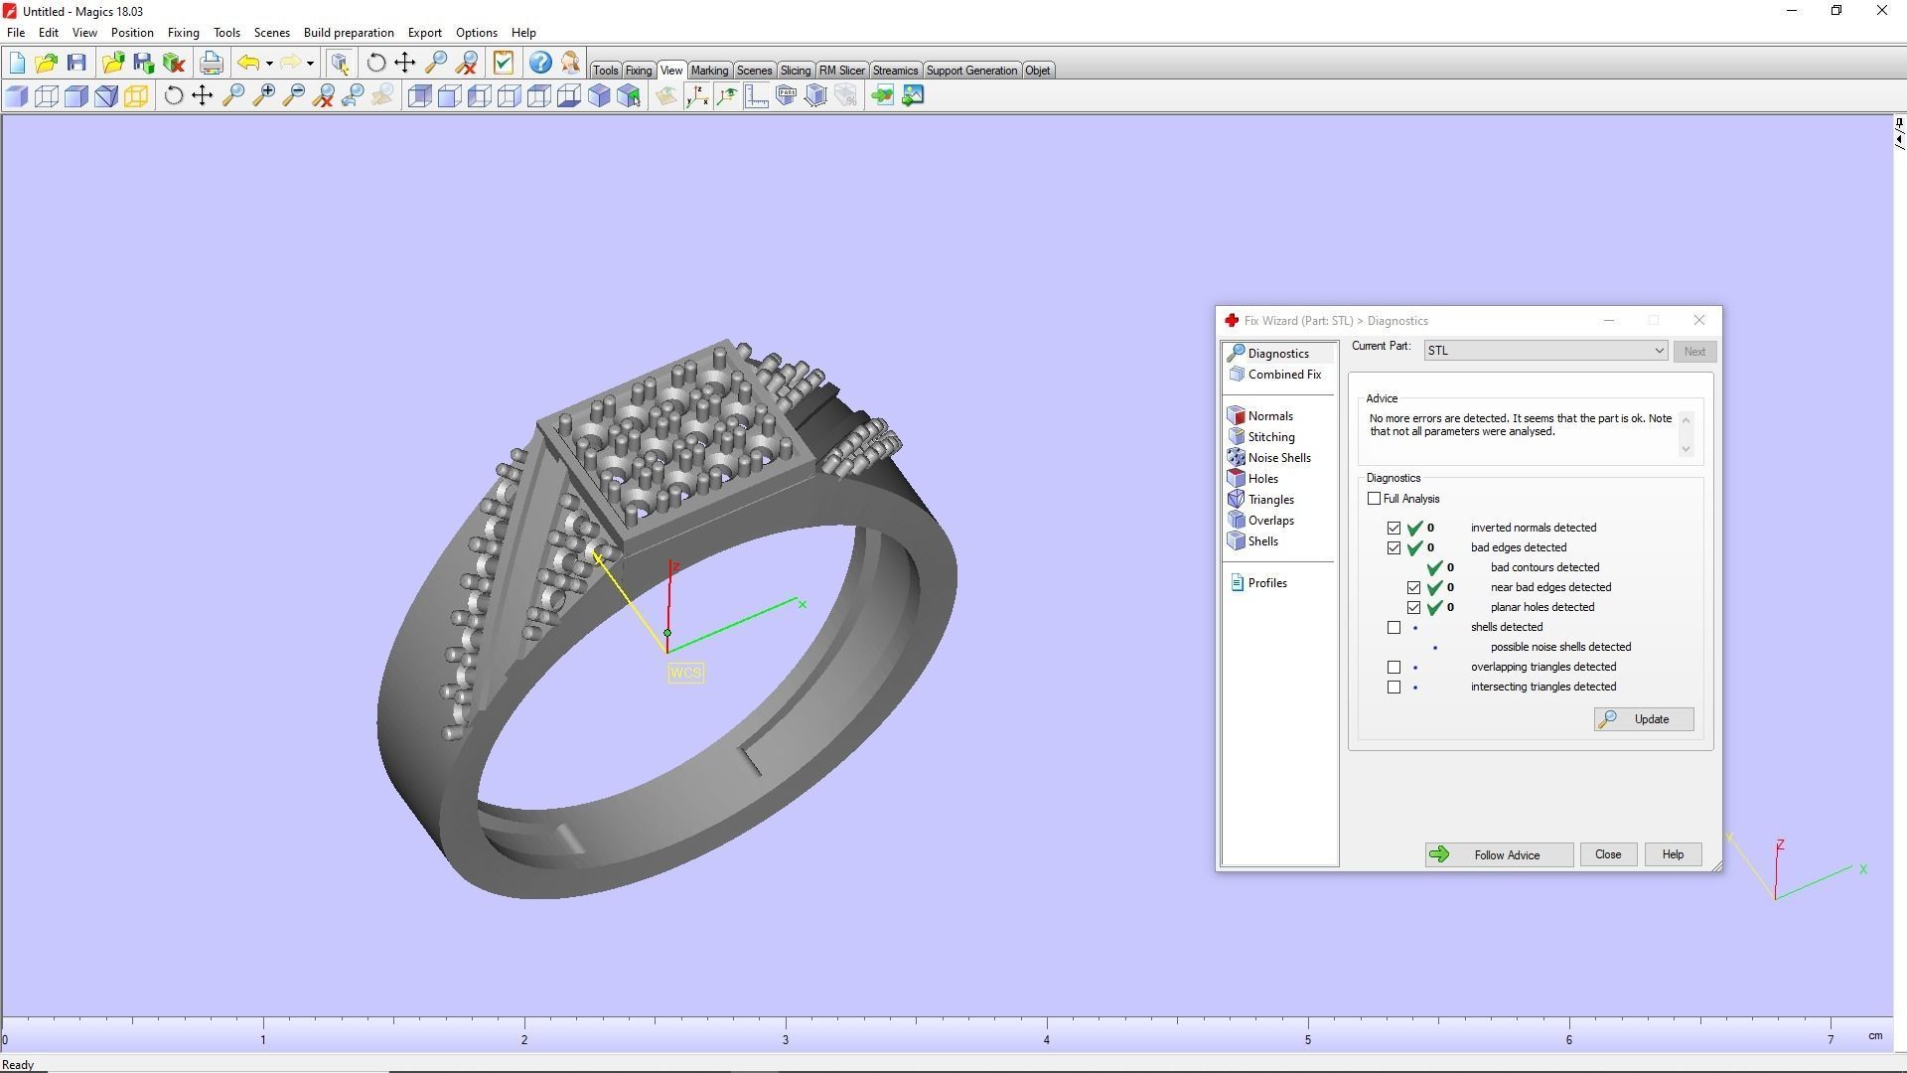Image resolution: width=1907 pixels, height=1073 pixels.
Task: Select Noise Shells in Fix Wizard sidebar
Action: [1269, 458]
